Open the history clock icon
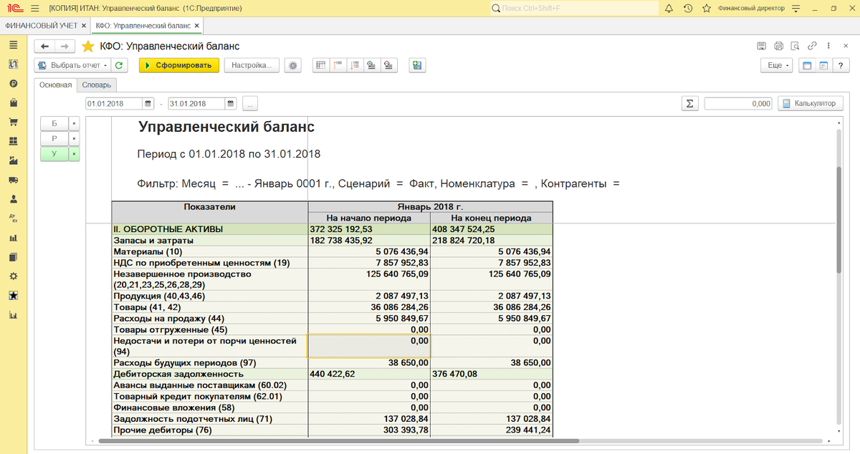Viewport: 860px width, 454px height. (688, 8)
